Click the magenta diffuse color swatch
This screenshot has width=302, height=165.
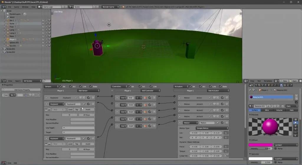[260, 145]
